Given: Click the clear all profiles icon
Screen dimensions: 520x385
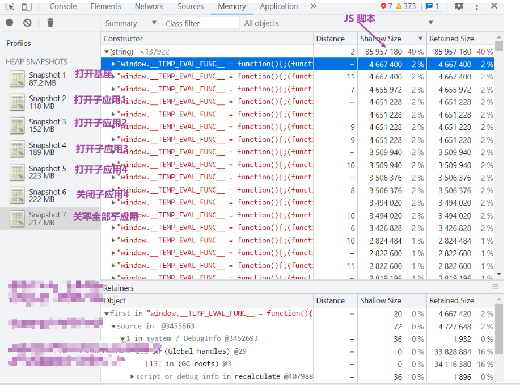Looking at the screenshot, I should tap(28, 23).
